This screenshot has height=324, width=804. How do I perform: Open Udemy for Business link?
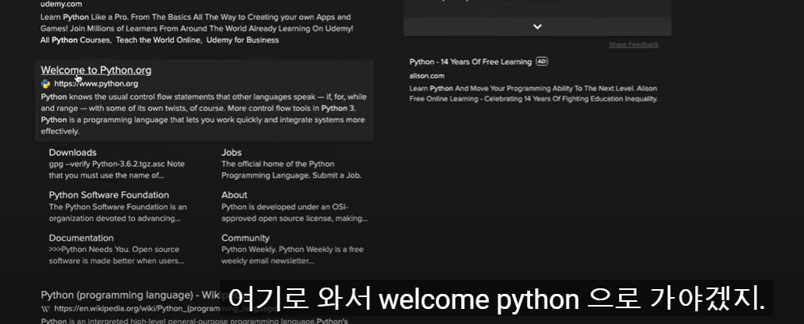click(x=243, y=40)
